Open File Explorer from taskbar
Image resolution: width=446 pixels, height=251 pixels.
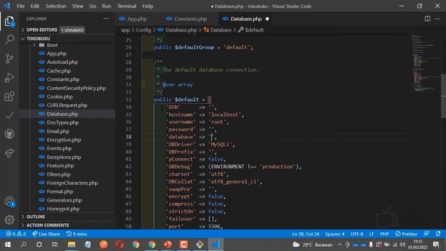[x=71, y=245]
